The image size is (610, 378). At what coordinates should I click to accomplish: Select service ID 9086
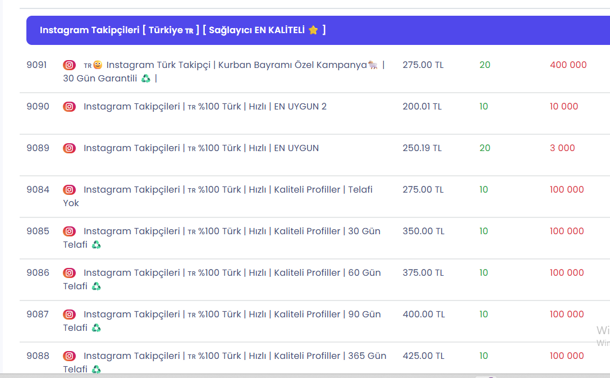pos(38,273)
